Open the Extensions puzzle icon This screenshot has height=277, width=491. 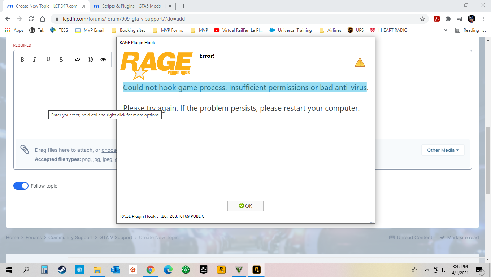coord(448,19)
